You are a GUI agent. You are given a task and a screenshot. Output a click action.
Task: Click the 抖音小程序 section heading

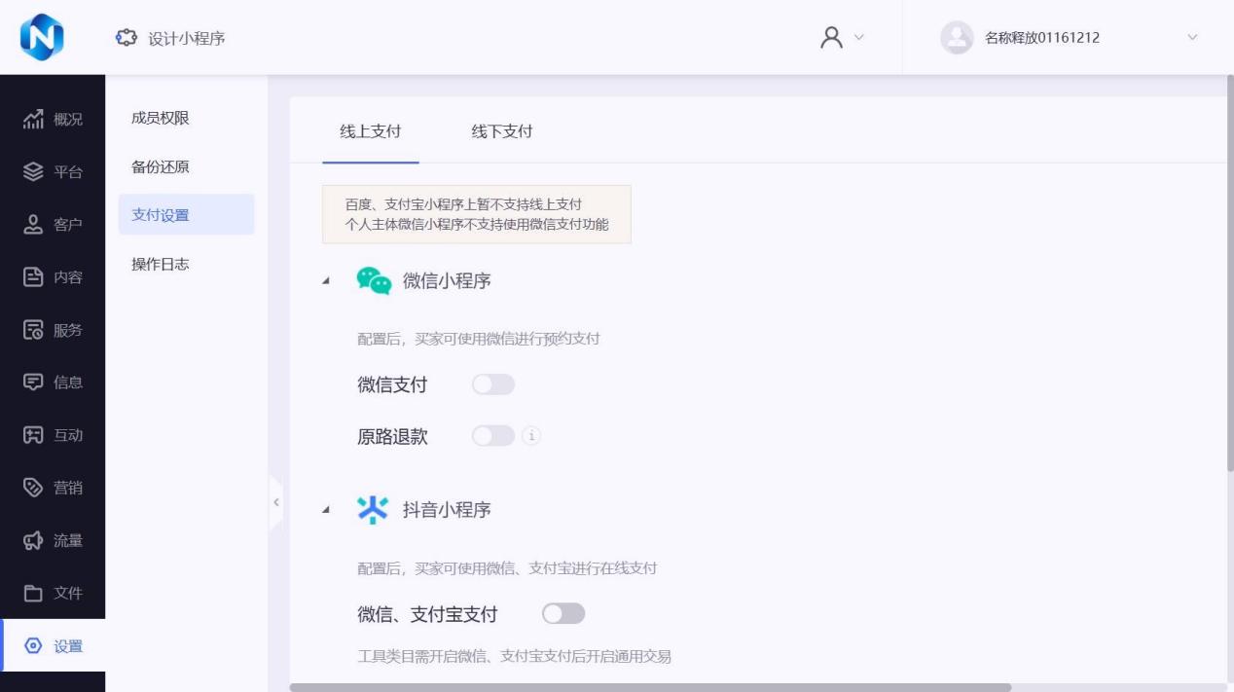coord(447,509)
